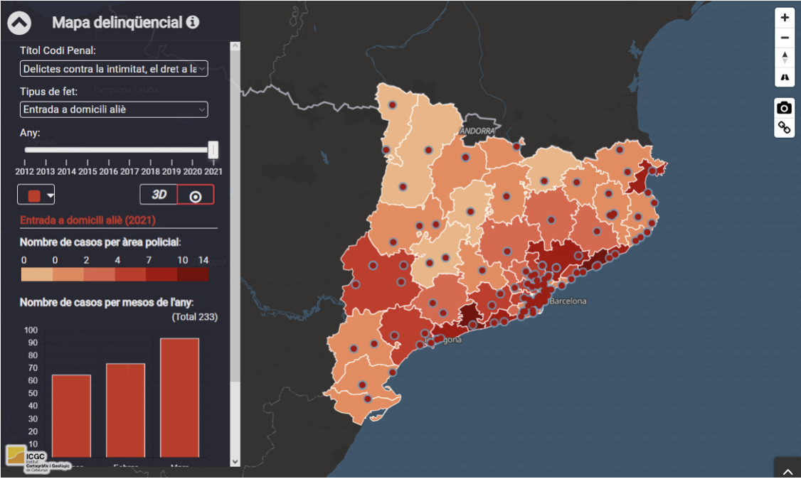
Task: Open the red color palette dropdown
Action: pyautogui.click(x=36, y=195)
